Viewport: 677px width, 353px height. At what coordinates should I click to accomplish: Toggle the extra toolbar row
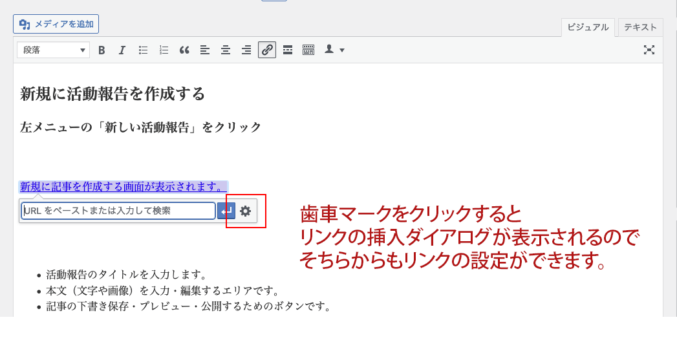pyautogui.click(x=308, y=50)
